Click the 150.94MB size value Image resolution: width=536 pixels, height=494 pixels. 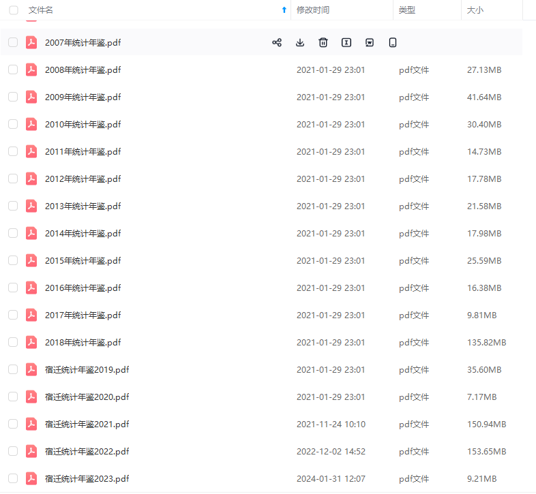486,424
